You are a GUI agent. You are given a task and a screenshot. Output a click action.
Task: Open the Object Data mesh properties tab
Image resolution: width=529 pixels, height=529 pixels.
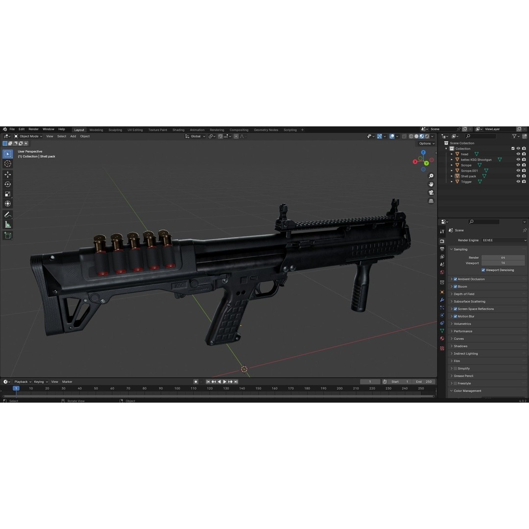click(x=442, y=331)
